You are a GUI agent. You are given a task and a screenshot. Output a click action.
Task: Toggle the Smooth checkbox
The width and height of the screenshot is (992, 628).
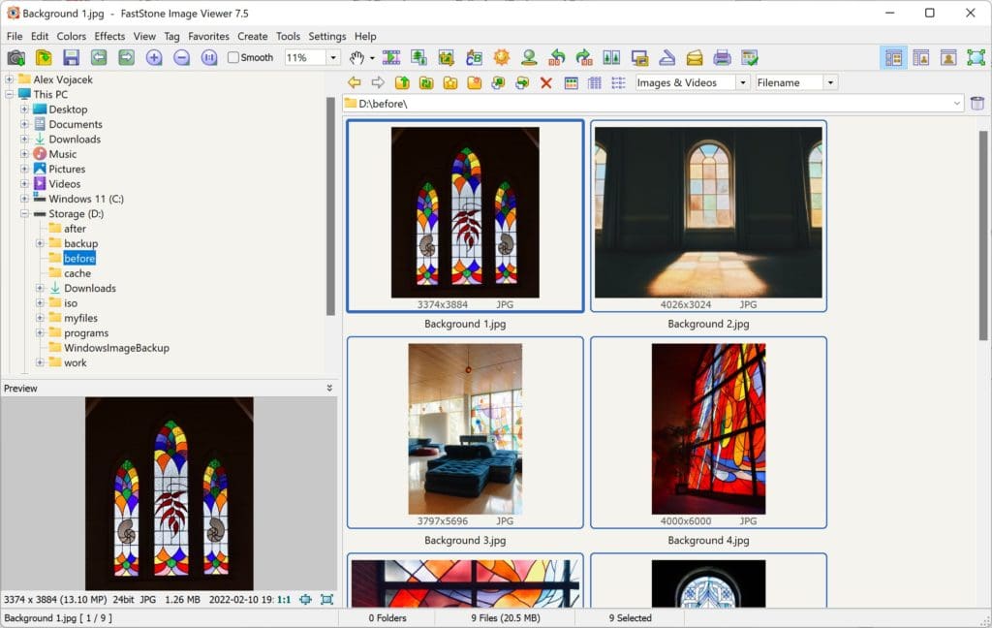coord(233,57)
